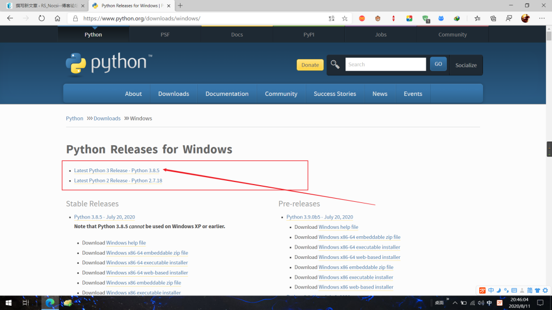Close the Python Releases for Windows tab
Image resolution: width=552 pixels, height=310 pixels.
[169, 5]
